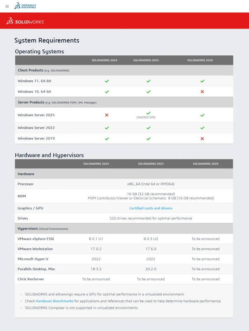
Task: Click the "System Requirements" heading
Action: (x=47, y=40)
